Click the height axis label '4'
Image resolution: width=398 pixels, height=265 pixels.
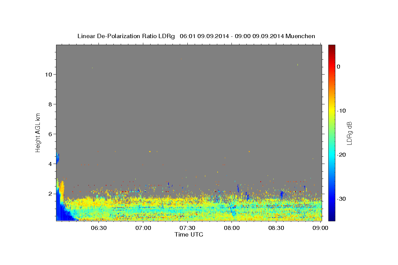click(50, 164)
